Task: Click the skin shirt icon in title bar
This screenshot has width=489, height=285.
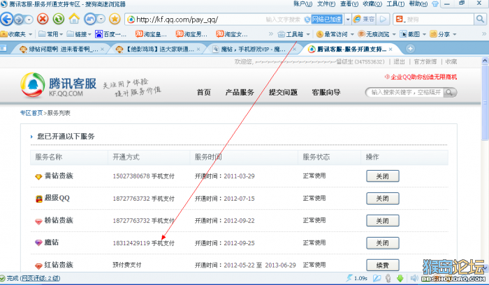Action: click(435, 4)
